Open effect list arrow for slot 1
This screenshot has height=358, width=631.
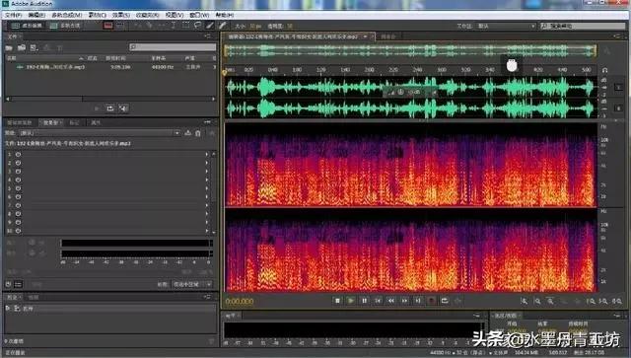[x=207, y=154]
